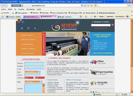Screen dimensions: 133x96
Task: Click the zoom level magnifier in status bar
Action: tap(122, 94)
